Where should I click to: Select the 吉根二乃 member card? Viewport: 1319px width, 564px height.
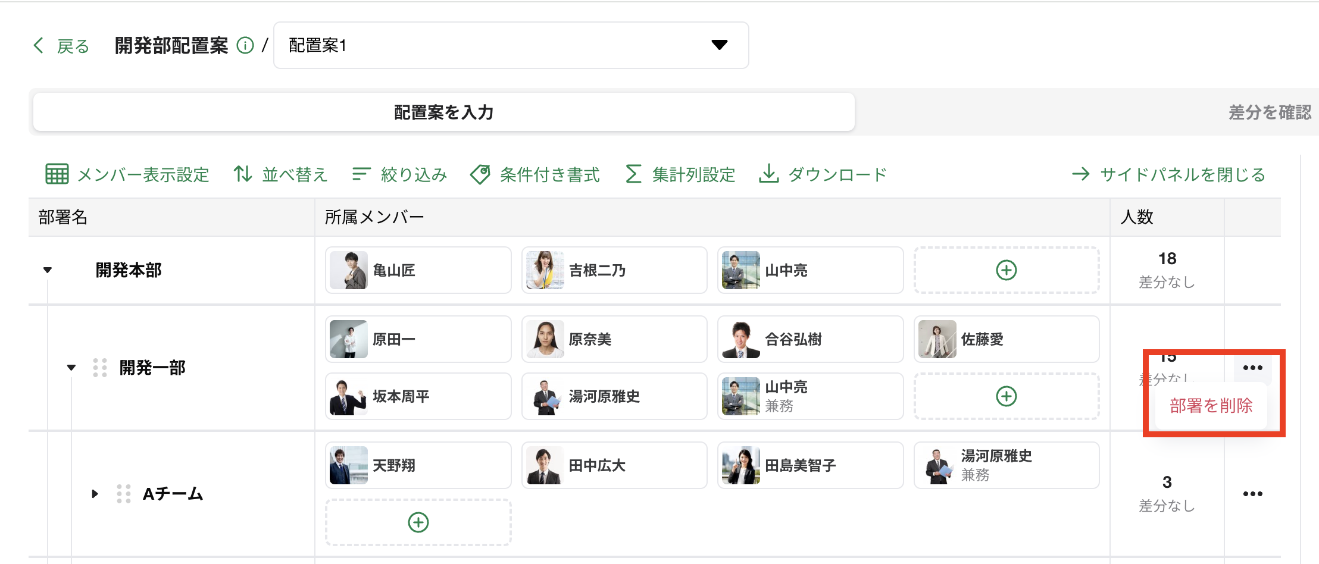pos(614,270)
